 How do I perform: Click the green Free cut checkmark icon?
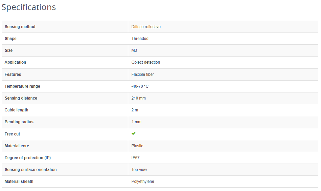(134, 134)
